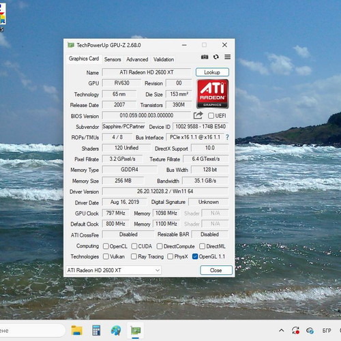The height and width of the screenshot is (341, 341).
Task: Toggle the UEFI checkbox
Action: coord(211,116)
